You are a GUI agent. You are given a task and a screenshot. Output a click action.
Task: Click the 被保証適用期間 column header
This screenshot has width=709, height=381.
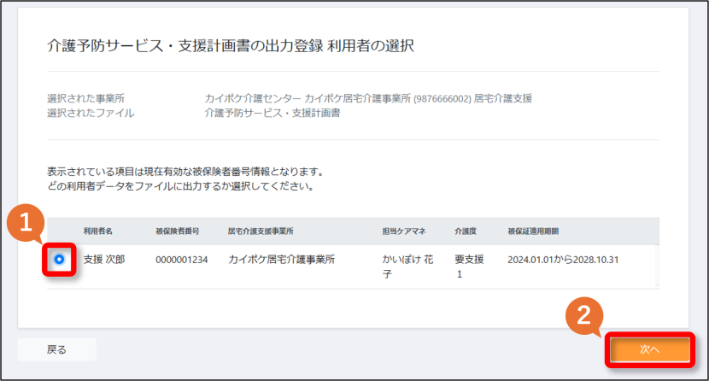533,231
